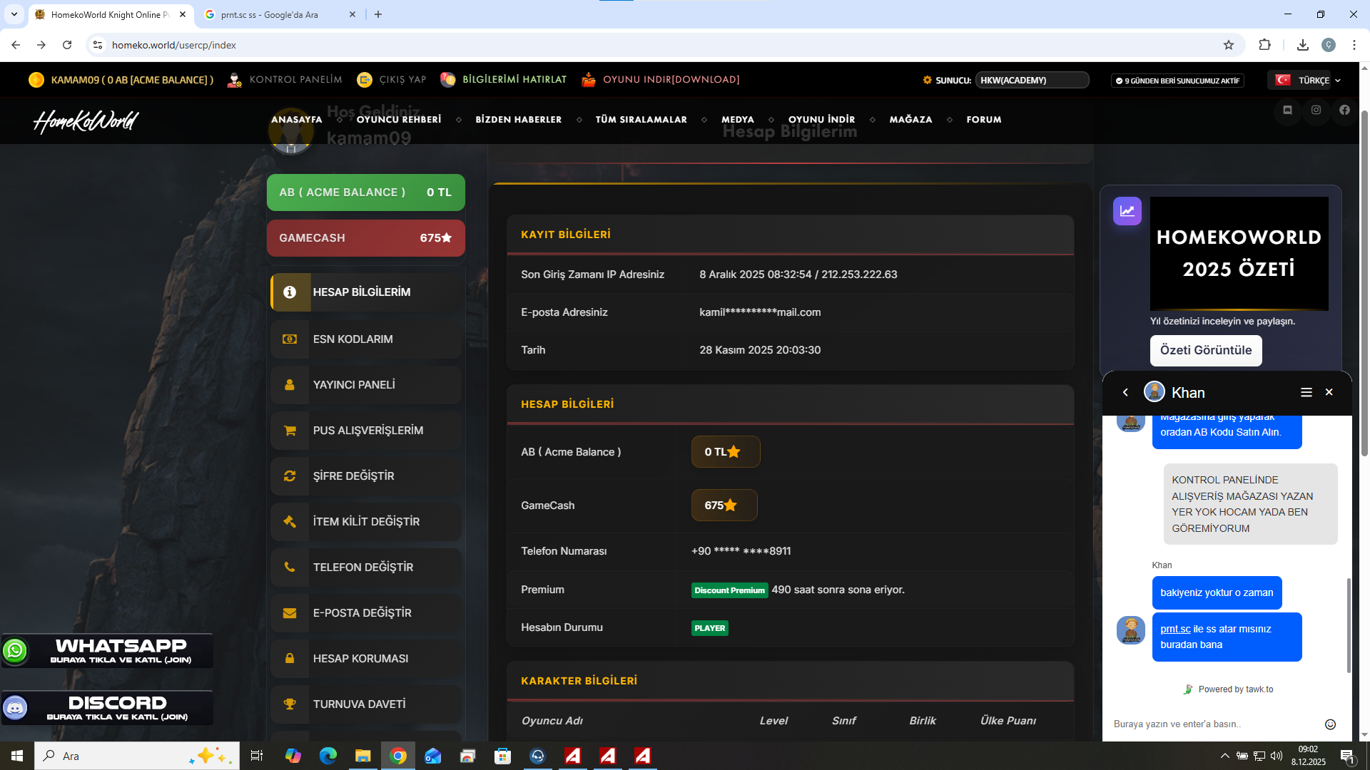The height and width of the screenshot is (770, 1370).
Task: Focus the Chrome address bar
Action: (x=656, y=45)
